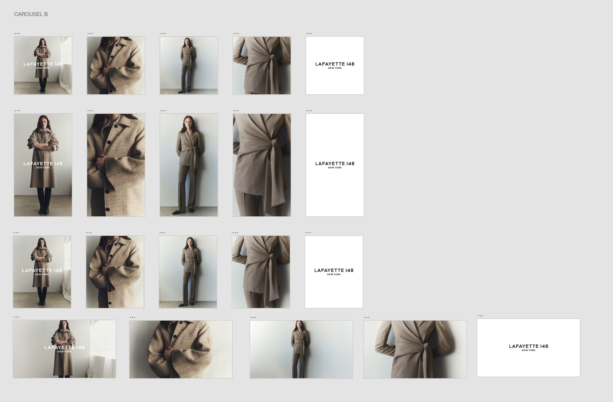Click ellipsis above landscape blazer tie closeup
Screen dimensions: 613x402
coord(367,317)
